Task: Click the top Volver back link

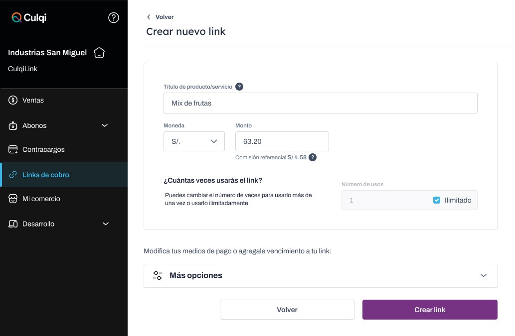Action: click(x=161, y=17)
